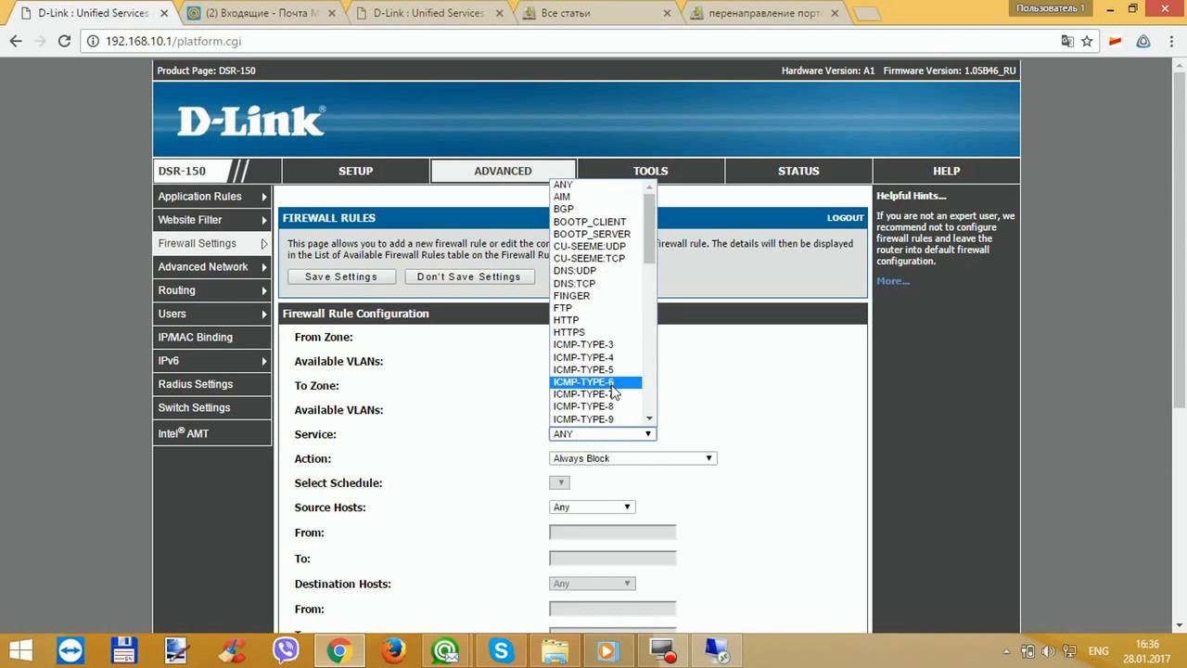1187x668 pixels.
Task: Open the TOOLS top menu
Action: tap(650, 171)
